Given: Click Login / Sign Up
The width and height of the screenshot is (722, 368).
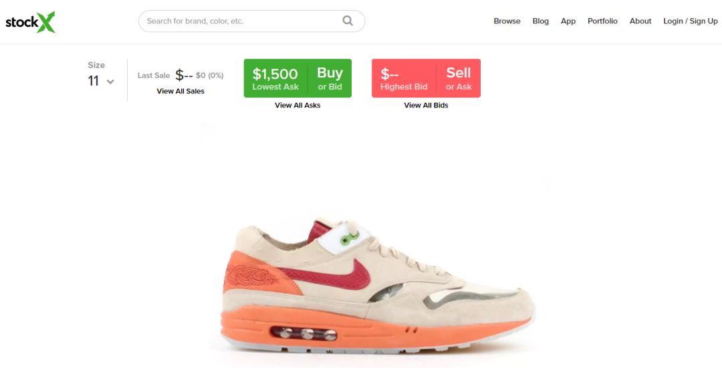Looking at the screenshot, I should pos(690,21).
